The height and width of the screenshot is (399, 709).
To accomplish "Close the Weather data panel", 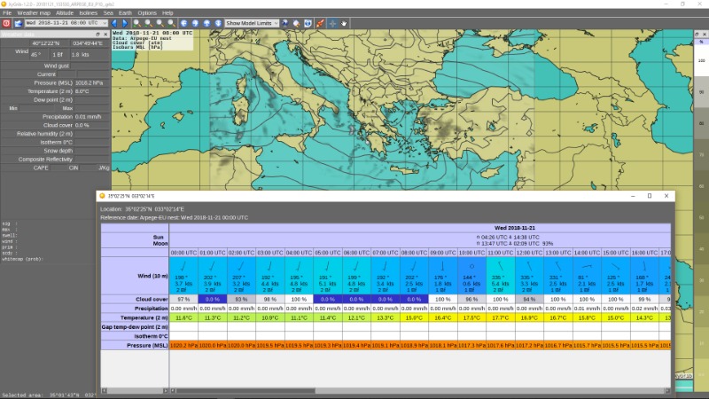I will point(105,35).
